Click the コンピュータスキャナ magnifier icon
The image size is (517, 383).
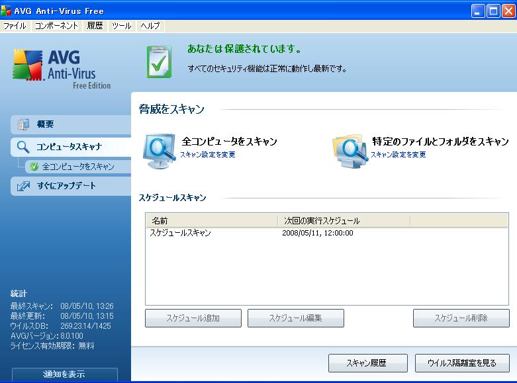tap(23, 147)
